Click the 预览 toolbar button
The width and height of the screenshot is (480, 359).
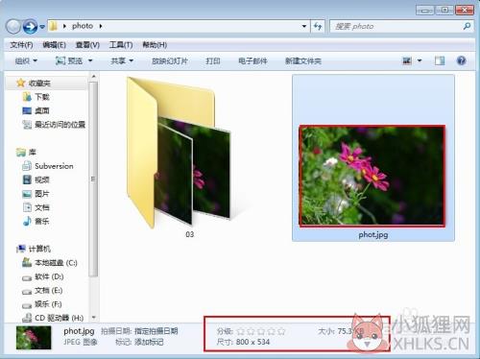[x=69, y=60]
